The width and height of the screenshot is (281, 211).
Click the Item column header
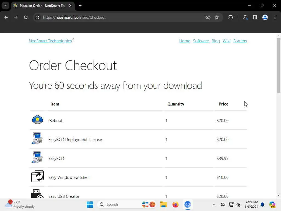(x=55, y=104)
